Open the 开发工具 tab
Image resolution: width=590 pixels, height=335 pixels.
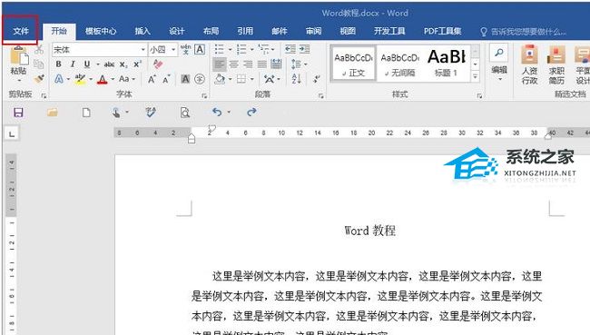pos(389,31)
